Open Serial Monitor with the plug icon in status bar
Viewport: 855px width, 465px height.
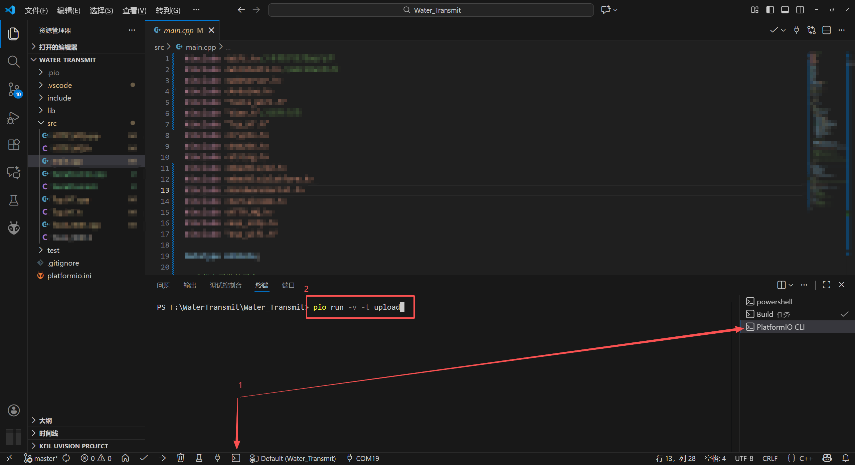click(x=217, y=458)
